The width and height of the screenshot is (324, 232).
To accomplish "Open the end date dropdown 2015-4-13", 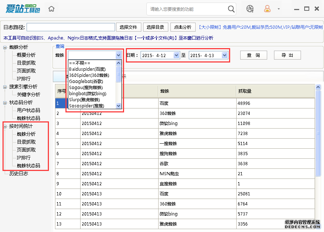I will point(224,55).
